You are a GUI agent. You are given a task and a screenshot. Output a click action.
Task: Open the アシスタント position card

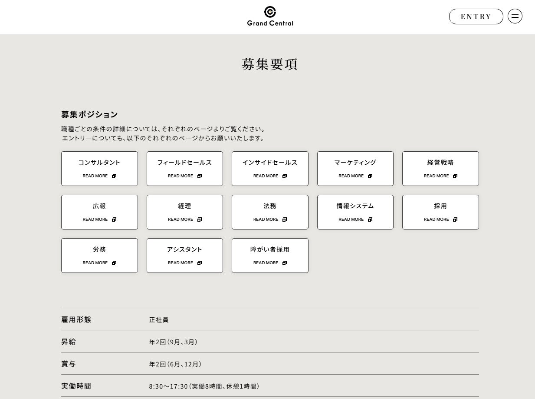click(x=185, y=256)
